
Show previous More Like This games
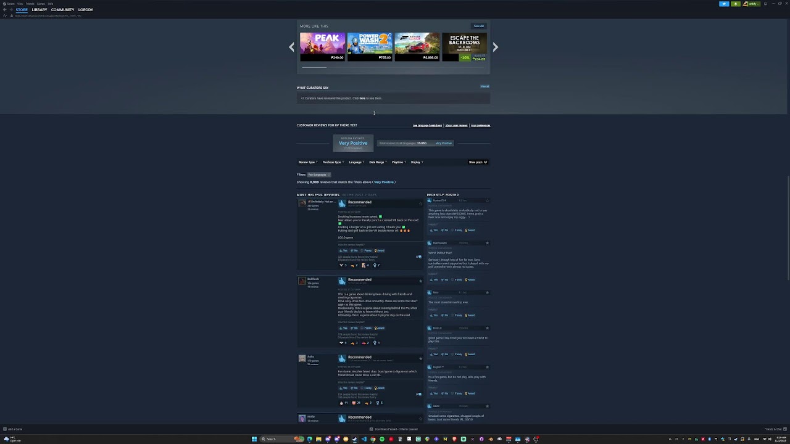pos(292,47)
